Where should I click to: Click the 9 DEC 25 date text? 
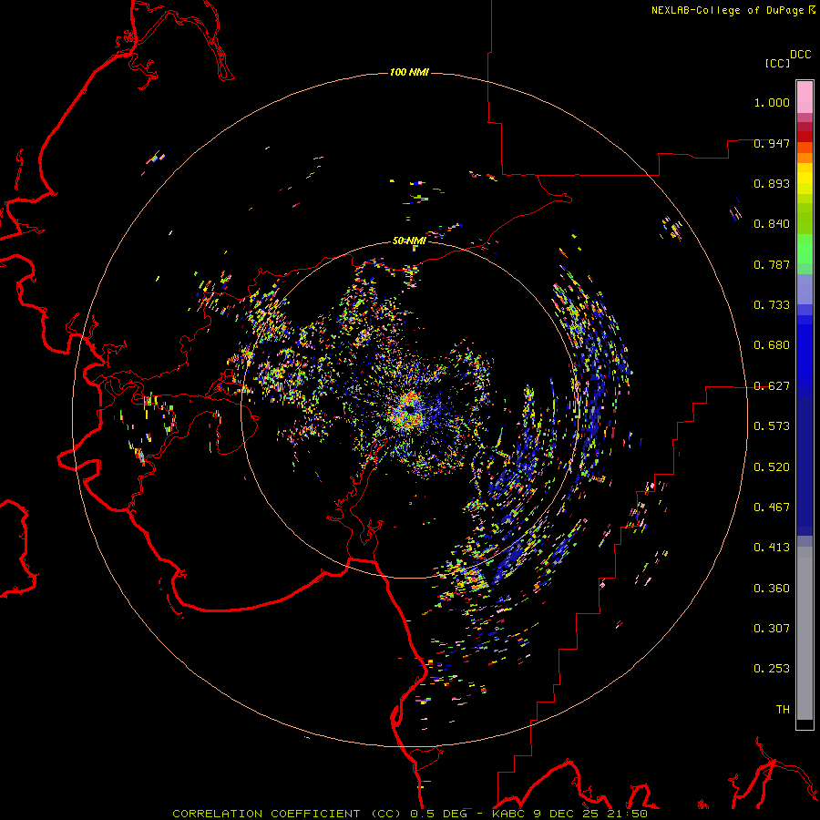pos(567,814)
